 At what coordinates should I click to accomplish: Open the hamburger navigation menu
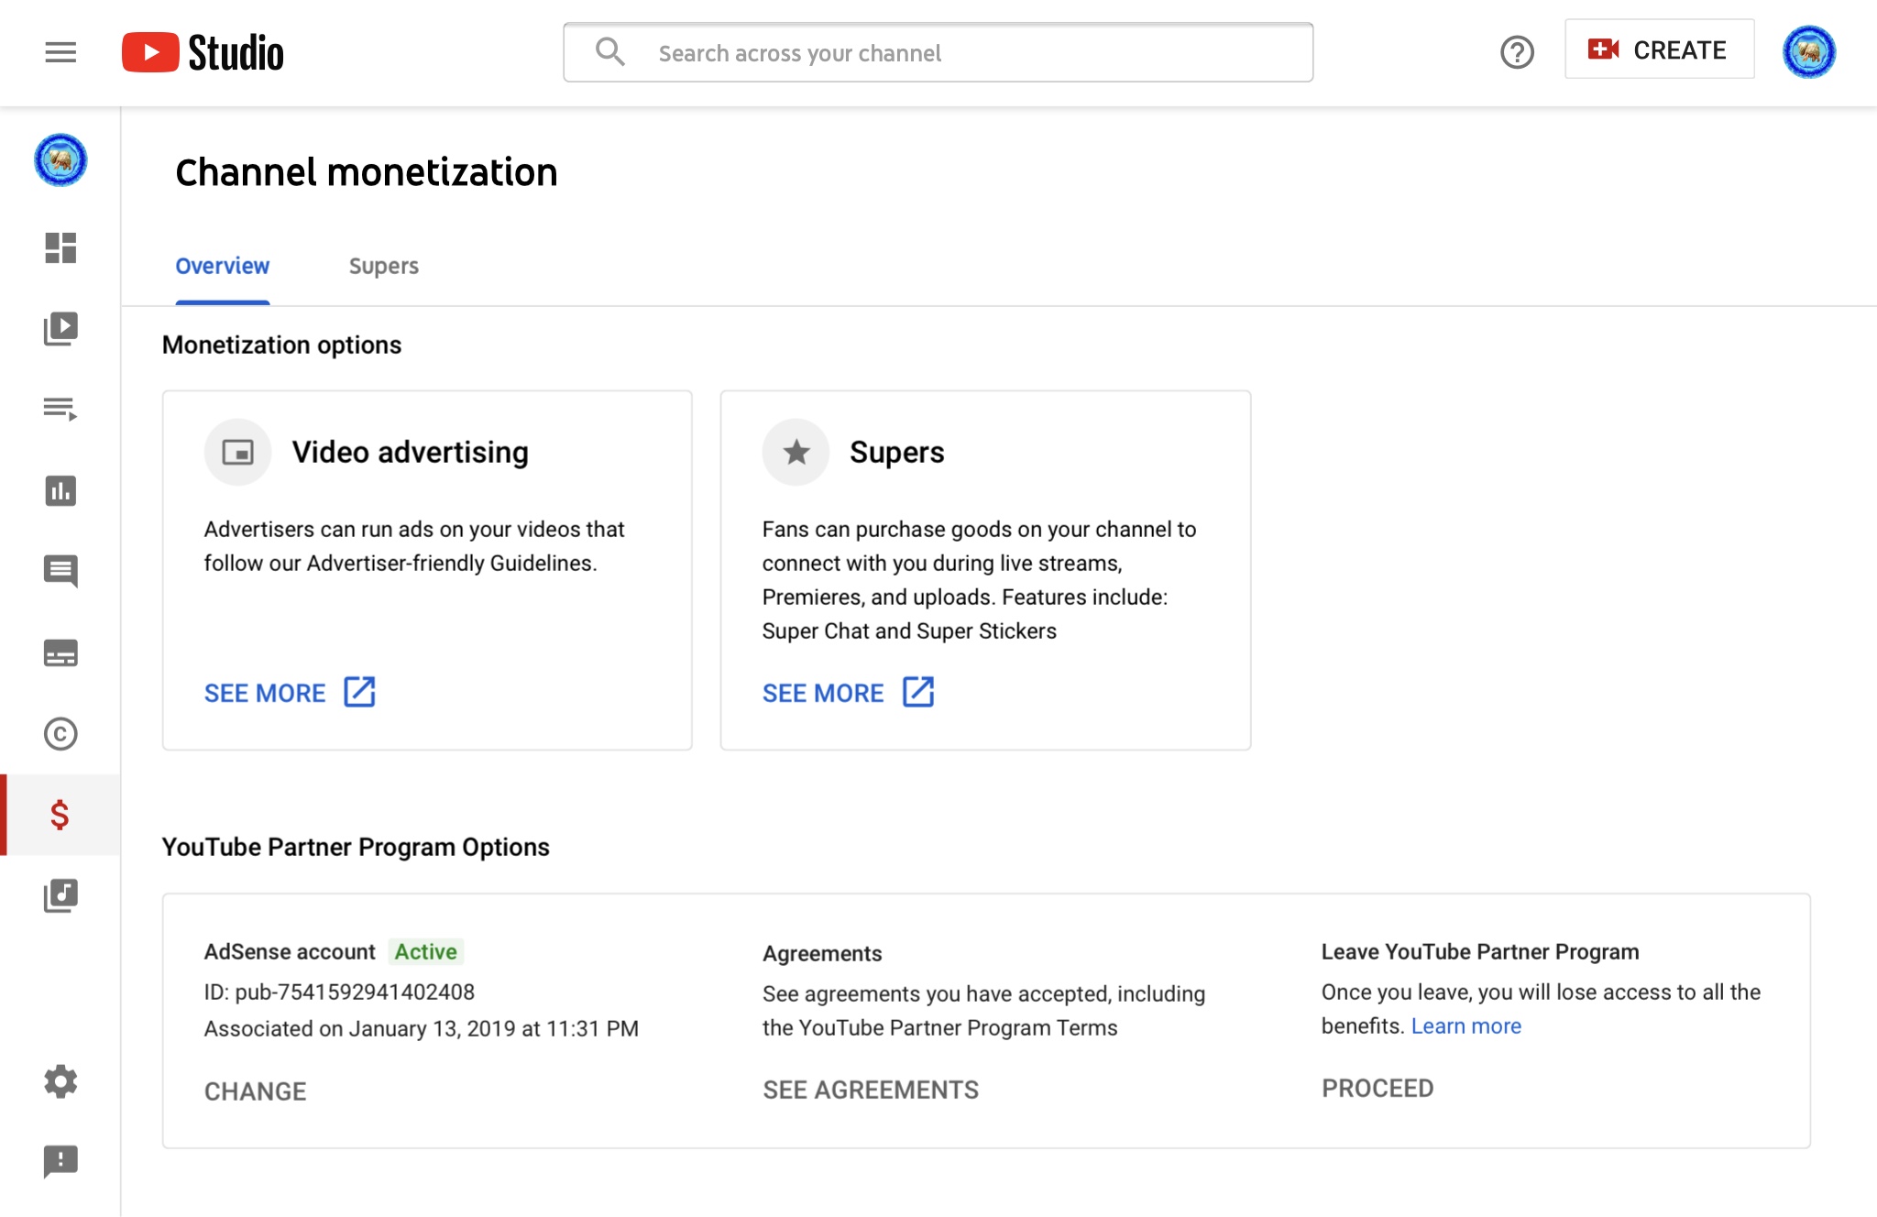(60, 52)
